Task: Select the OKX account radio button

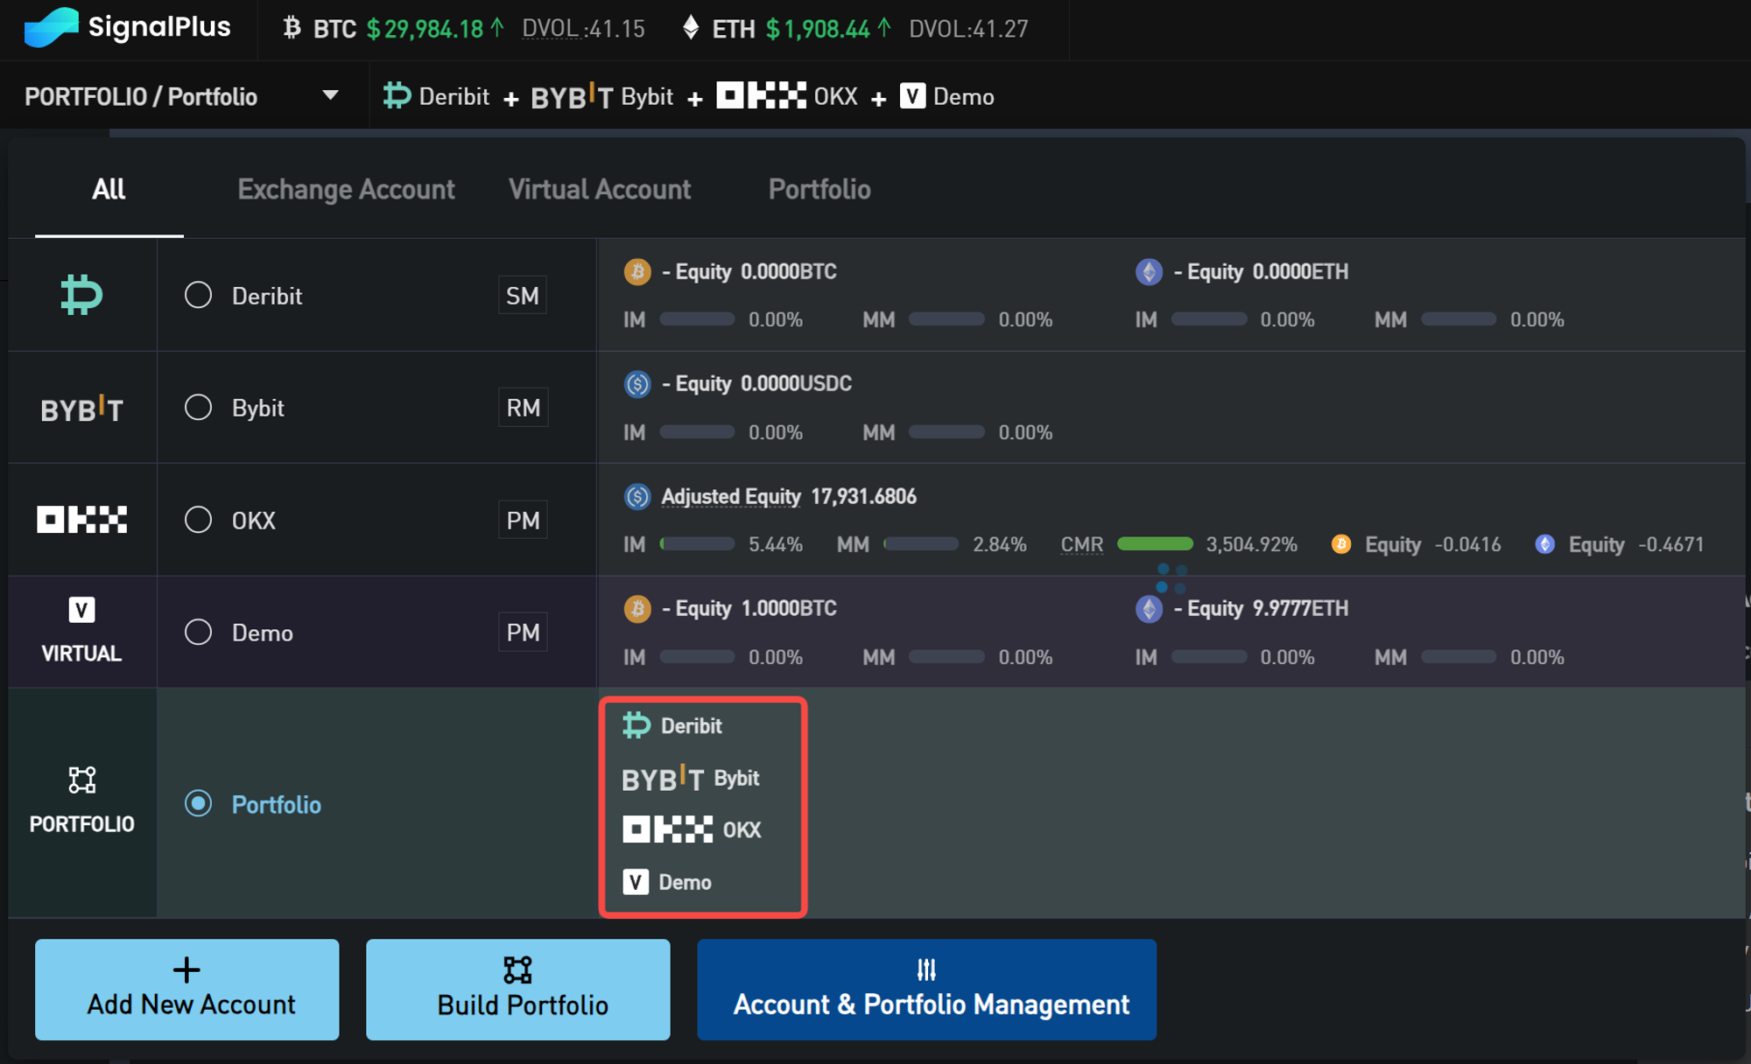Action: click(199, 520)
